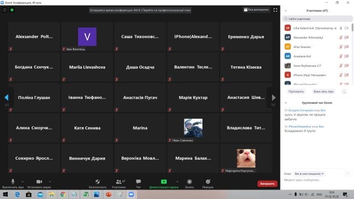Select Маргарита Корсунск cat avatar tile
The width and height of the screenshot is (354, 199).
pyautogui.click(x=246, y=158)
